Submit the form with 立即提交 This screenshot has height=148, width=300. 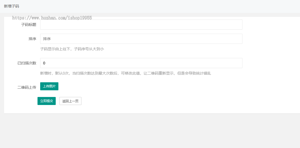point(47,101)
